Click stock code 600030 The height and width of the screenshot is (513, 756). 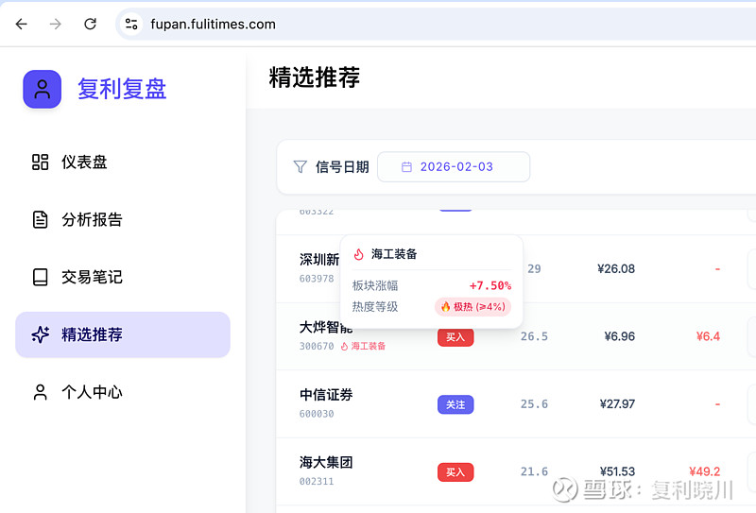click(317, 414)
